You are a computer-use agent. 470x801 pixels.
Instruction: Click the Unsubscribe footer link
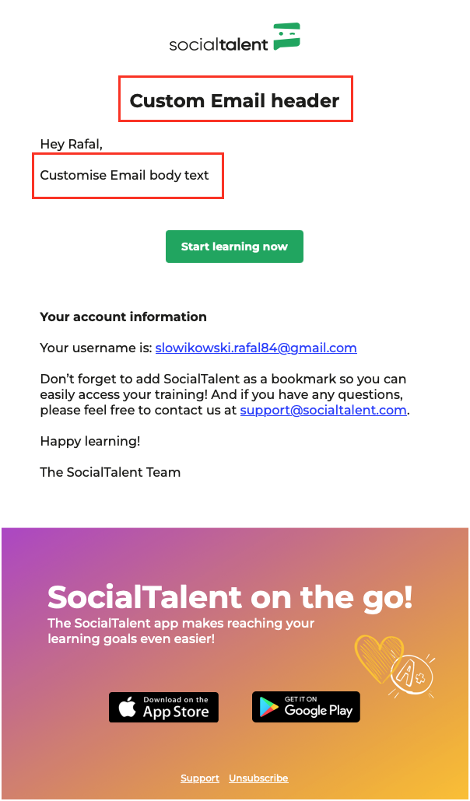(x=258, y=778)
